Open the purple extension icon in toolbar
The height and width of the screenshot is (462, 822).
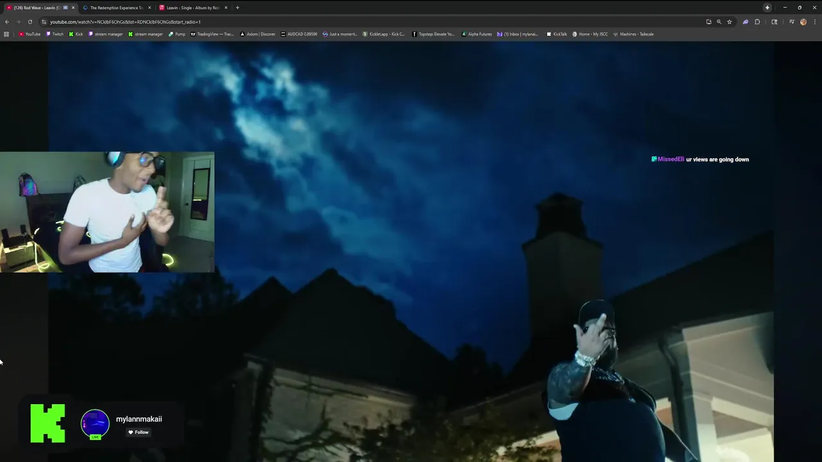pyautogui.click(x=745, y=22)
